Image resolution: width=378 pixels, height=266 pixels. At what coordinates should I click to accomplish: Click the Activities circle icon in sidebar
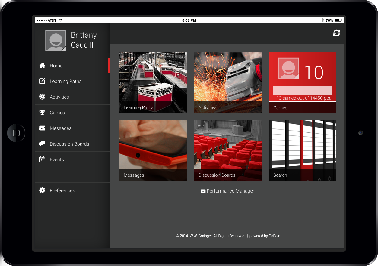(42, 97)
